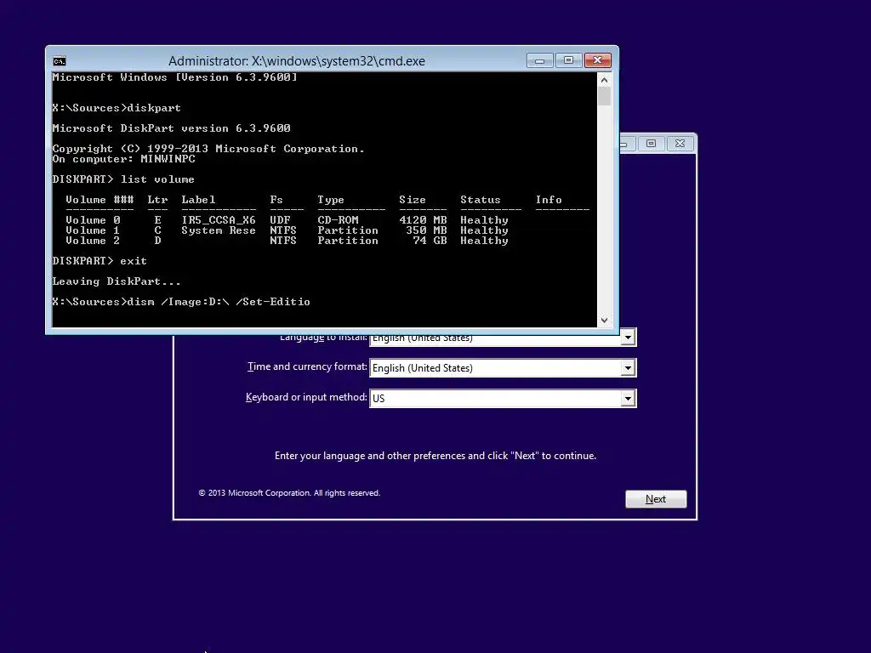Viewport: 871px width, 653px height.
Task: Click the 'Keyboard or input method:' label
Action: (306, 397)
